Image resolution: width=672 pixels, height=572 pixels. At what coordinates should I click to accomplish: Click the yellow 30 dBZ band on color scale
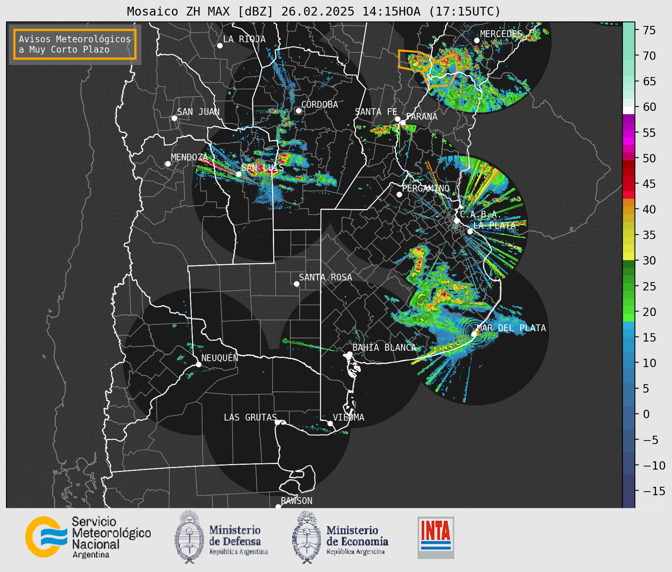(629, 256)
